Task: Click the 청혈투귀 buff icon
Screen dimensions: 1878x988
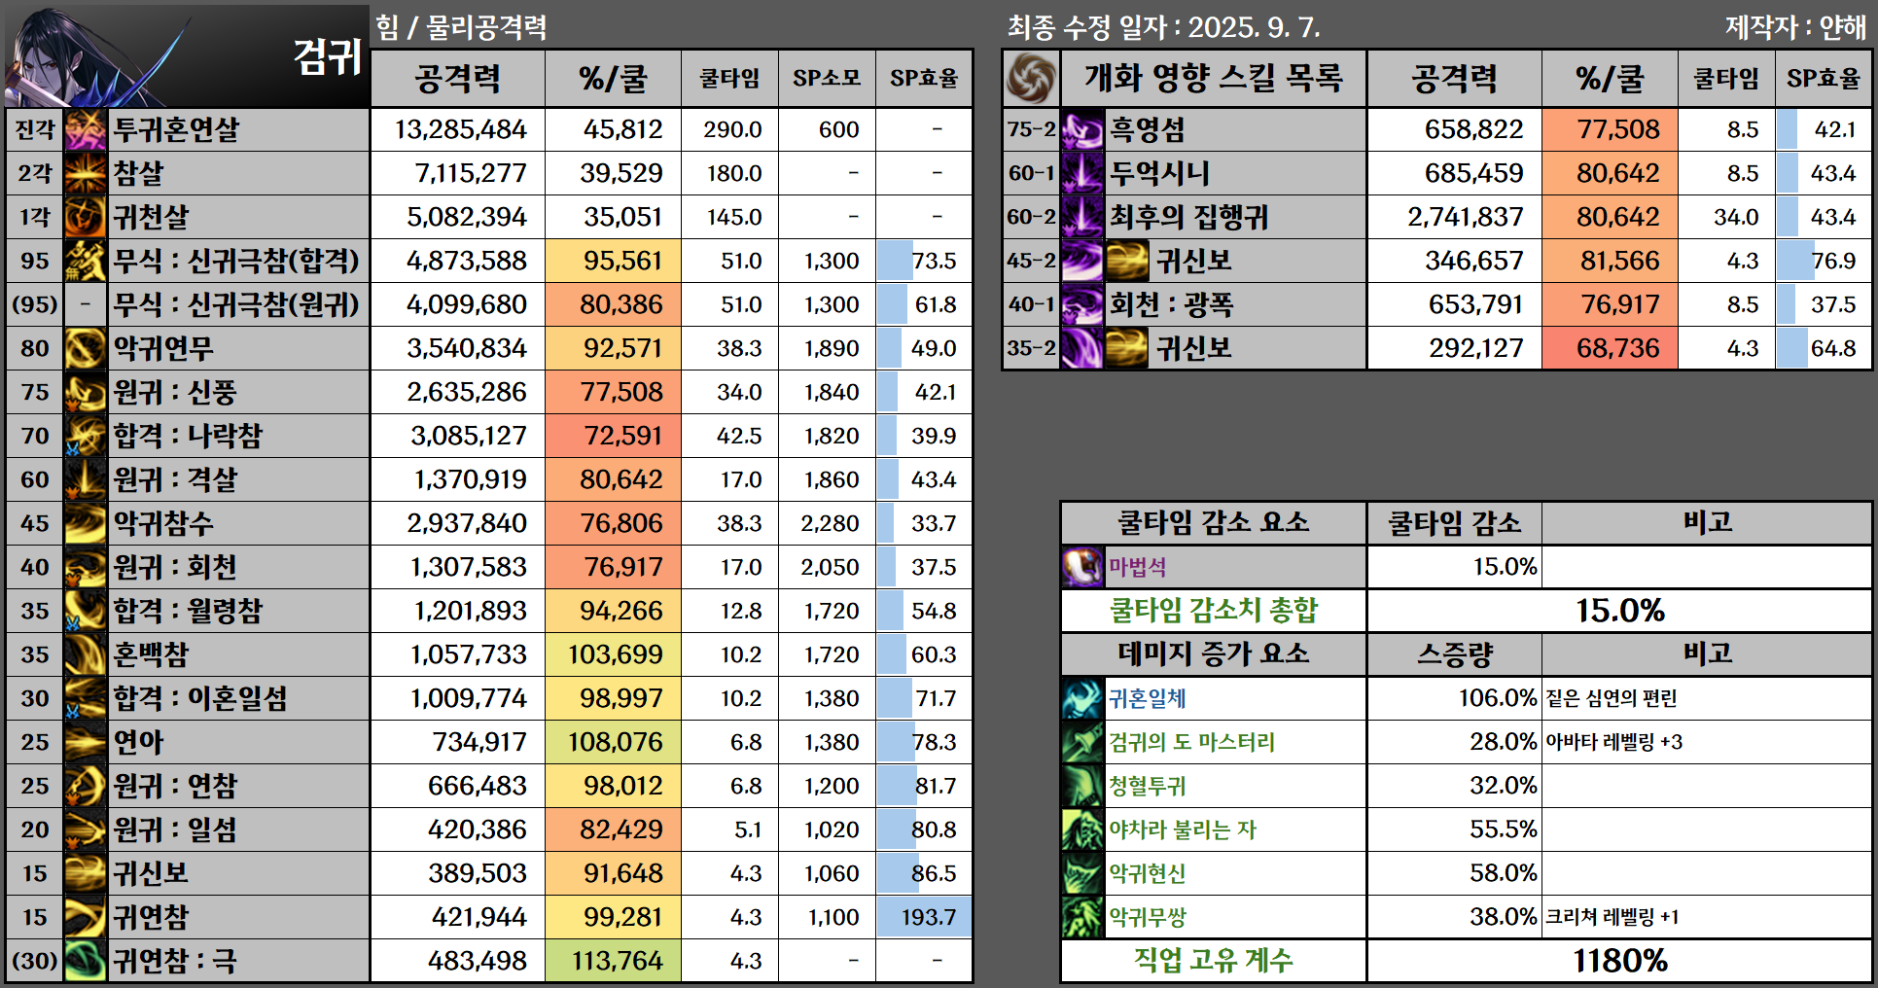Action: 1083,786
